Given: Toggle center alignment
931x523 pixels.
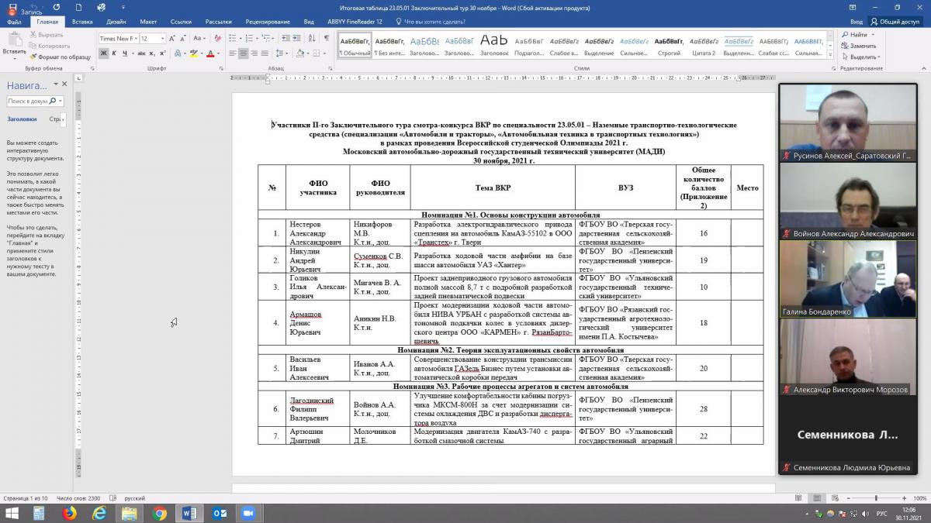Looking at the screenshot, I should (244, 53).
